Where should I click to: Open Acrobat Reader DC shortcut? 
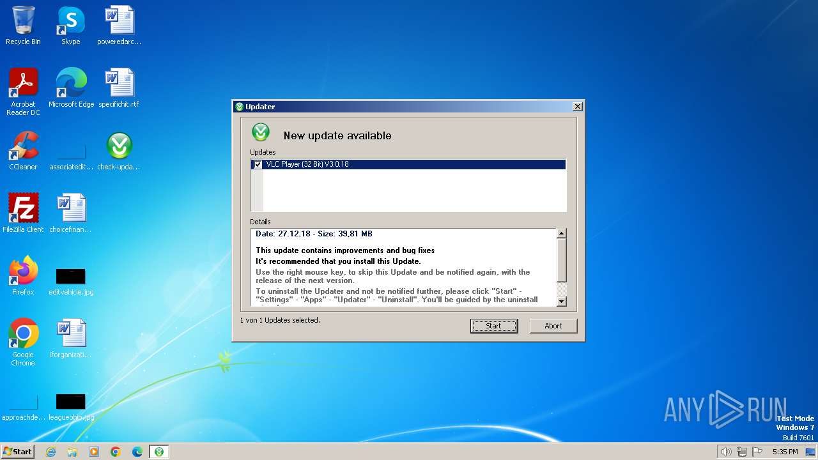23,92
